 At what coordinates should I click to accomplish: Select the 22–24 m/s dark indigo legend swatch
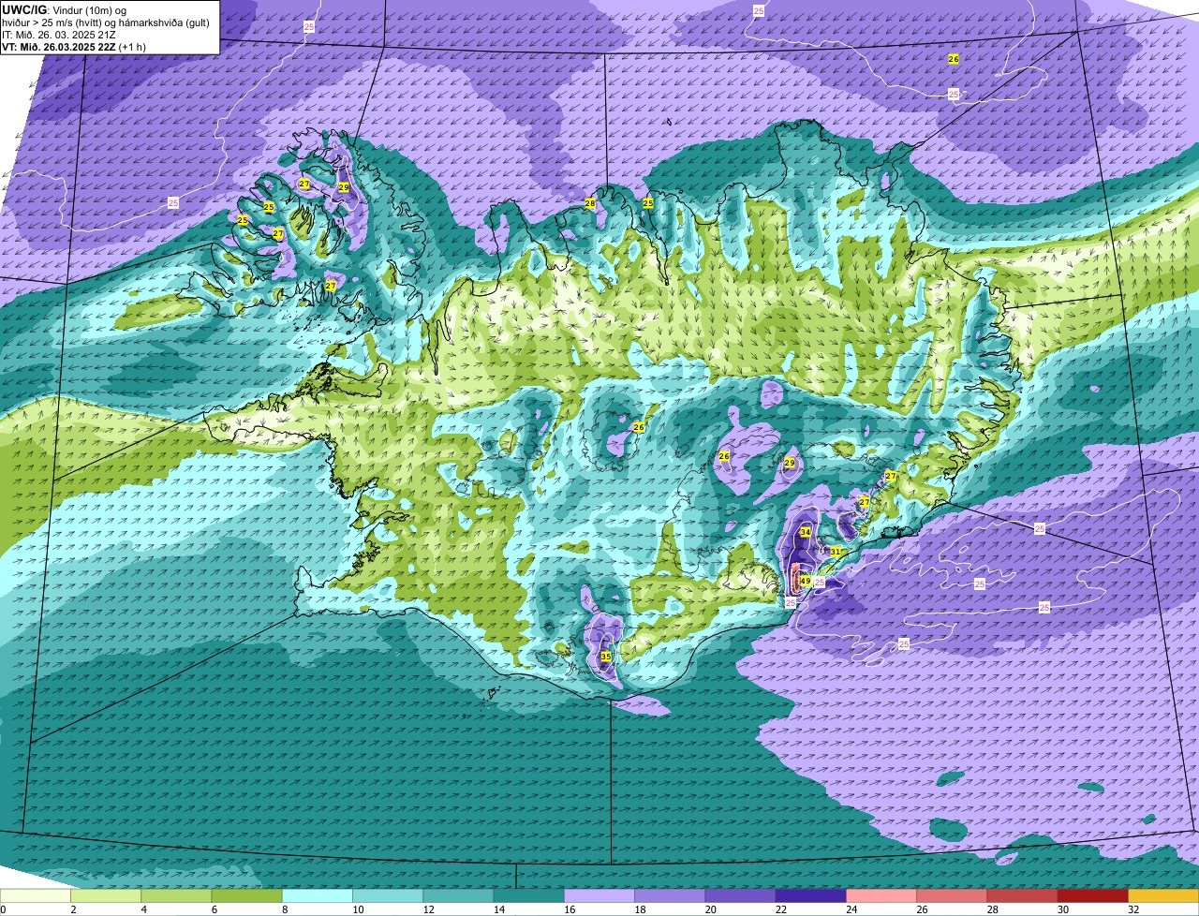811,895
